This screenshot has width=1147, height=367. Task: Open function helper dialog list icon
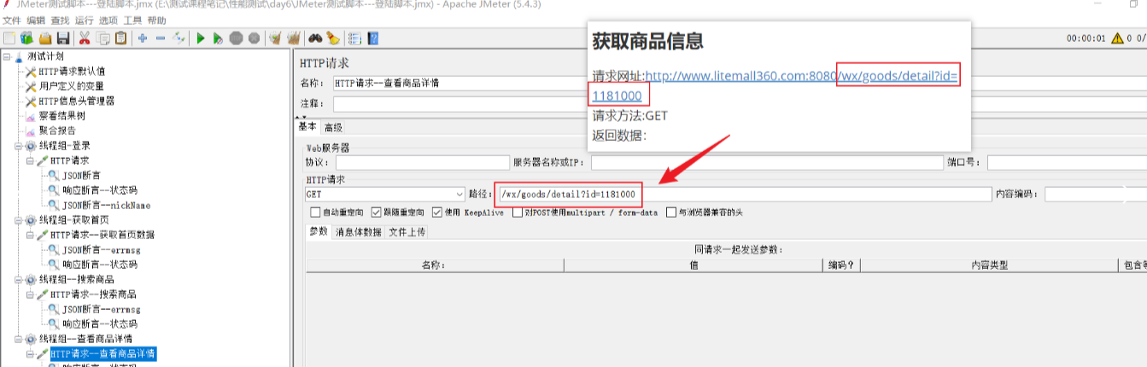[354, 38]
